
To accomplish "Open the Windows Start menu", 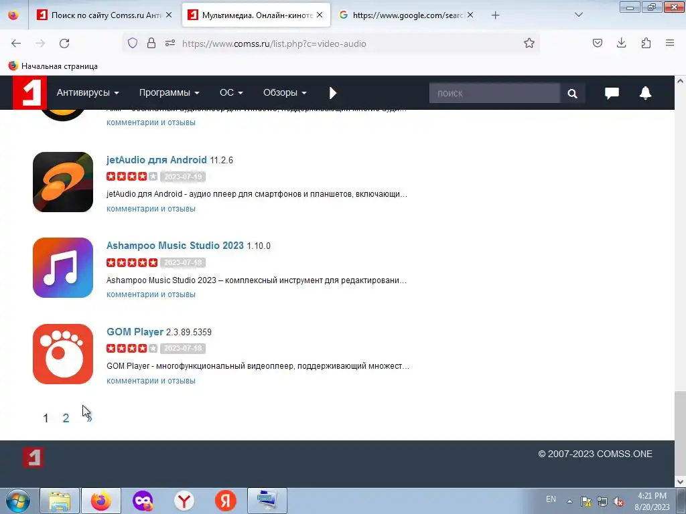I will tap(17, 501).
